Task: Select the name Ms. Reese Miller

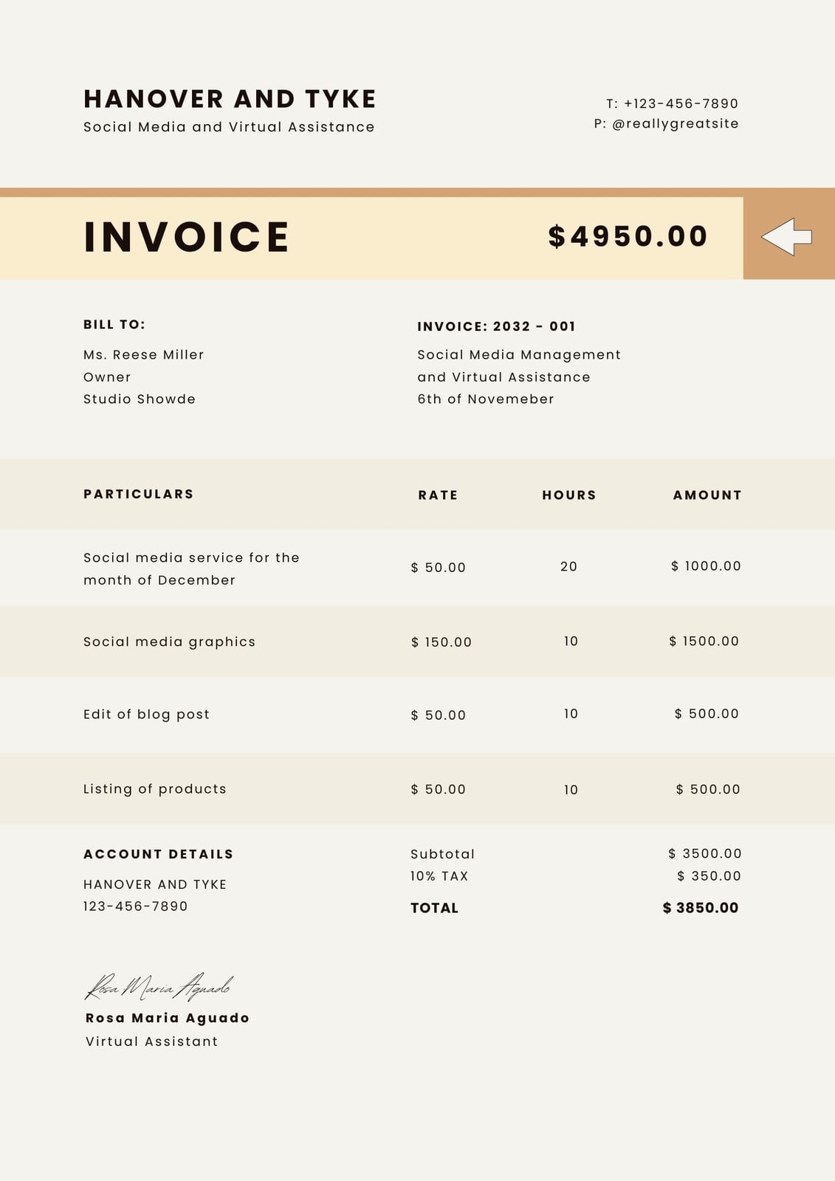Action: [x=144, y=354]
